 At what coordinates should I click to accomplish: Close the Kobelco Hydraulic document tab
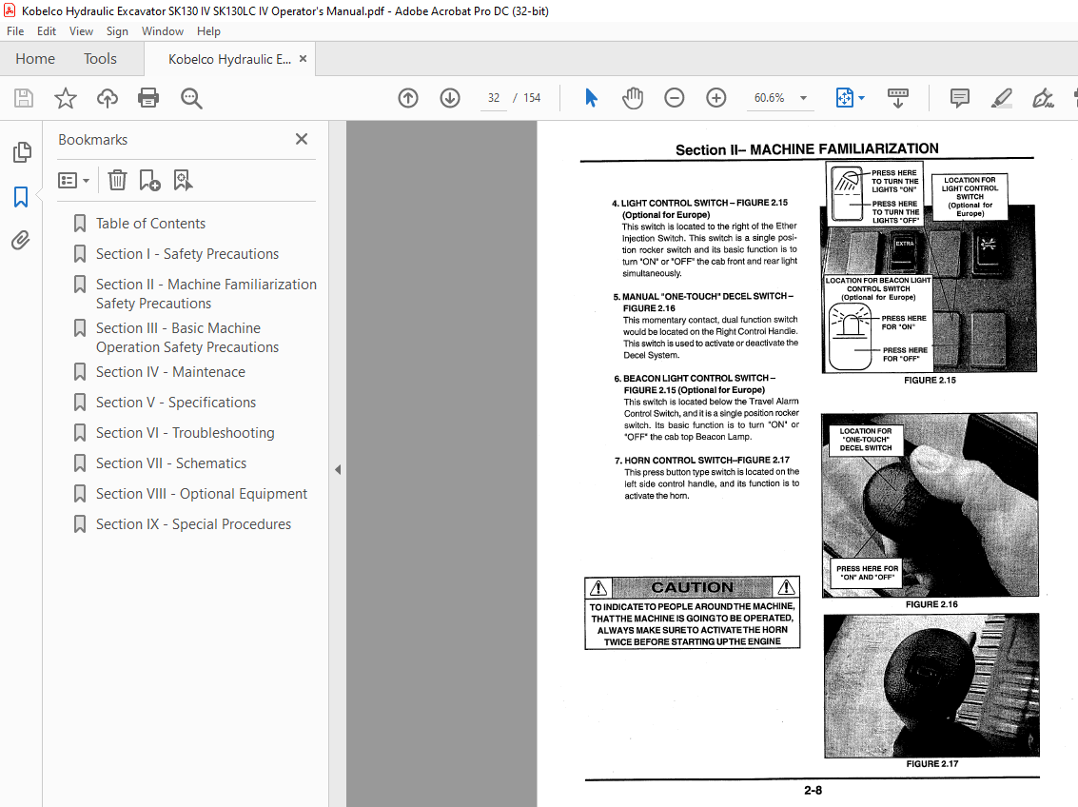click(304, 59)
